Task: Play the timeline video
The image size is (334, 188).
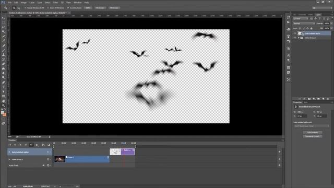Action: point(20,145)
